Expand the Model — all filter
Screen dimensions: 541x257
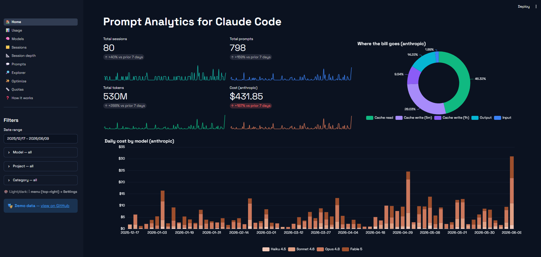41,152
